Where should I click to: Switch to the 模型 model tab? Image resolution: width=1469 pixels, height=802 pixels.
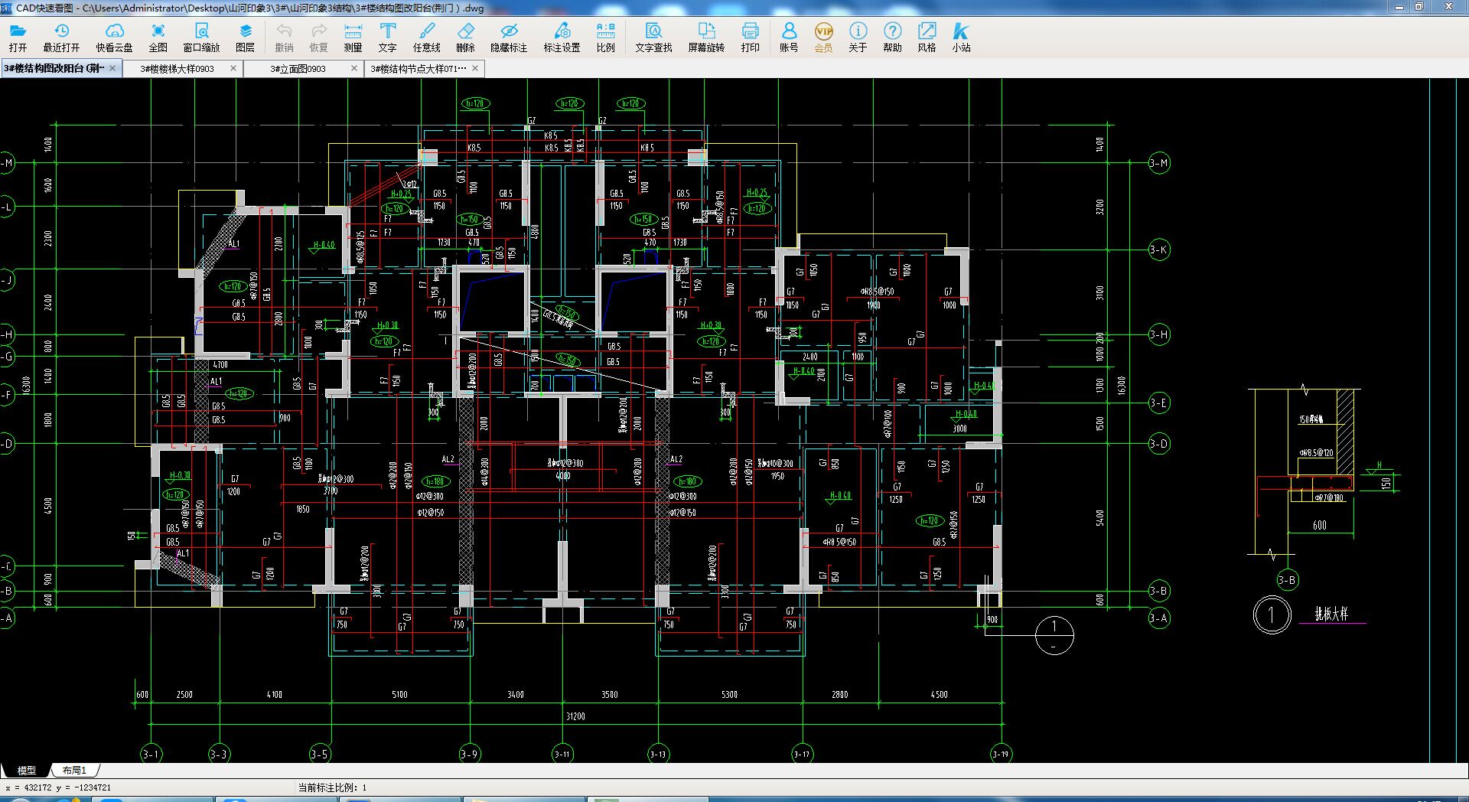point(27,770)
